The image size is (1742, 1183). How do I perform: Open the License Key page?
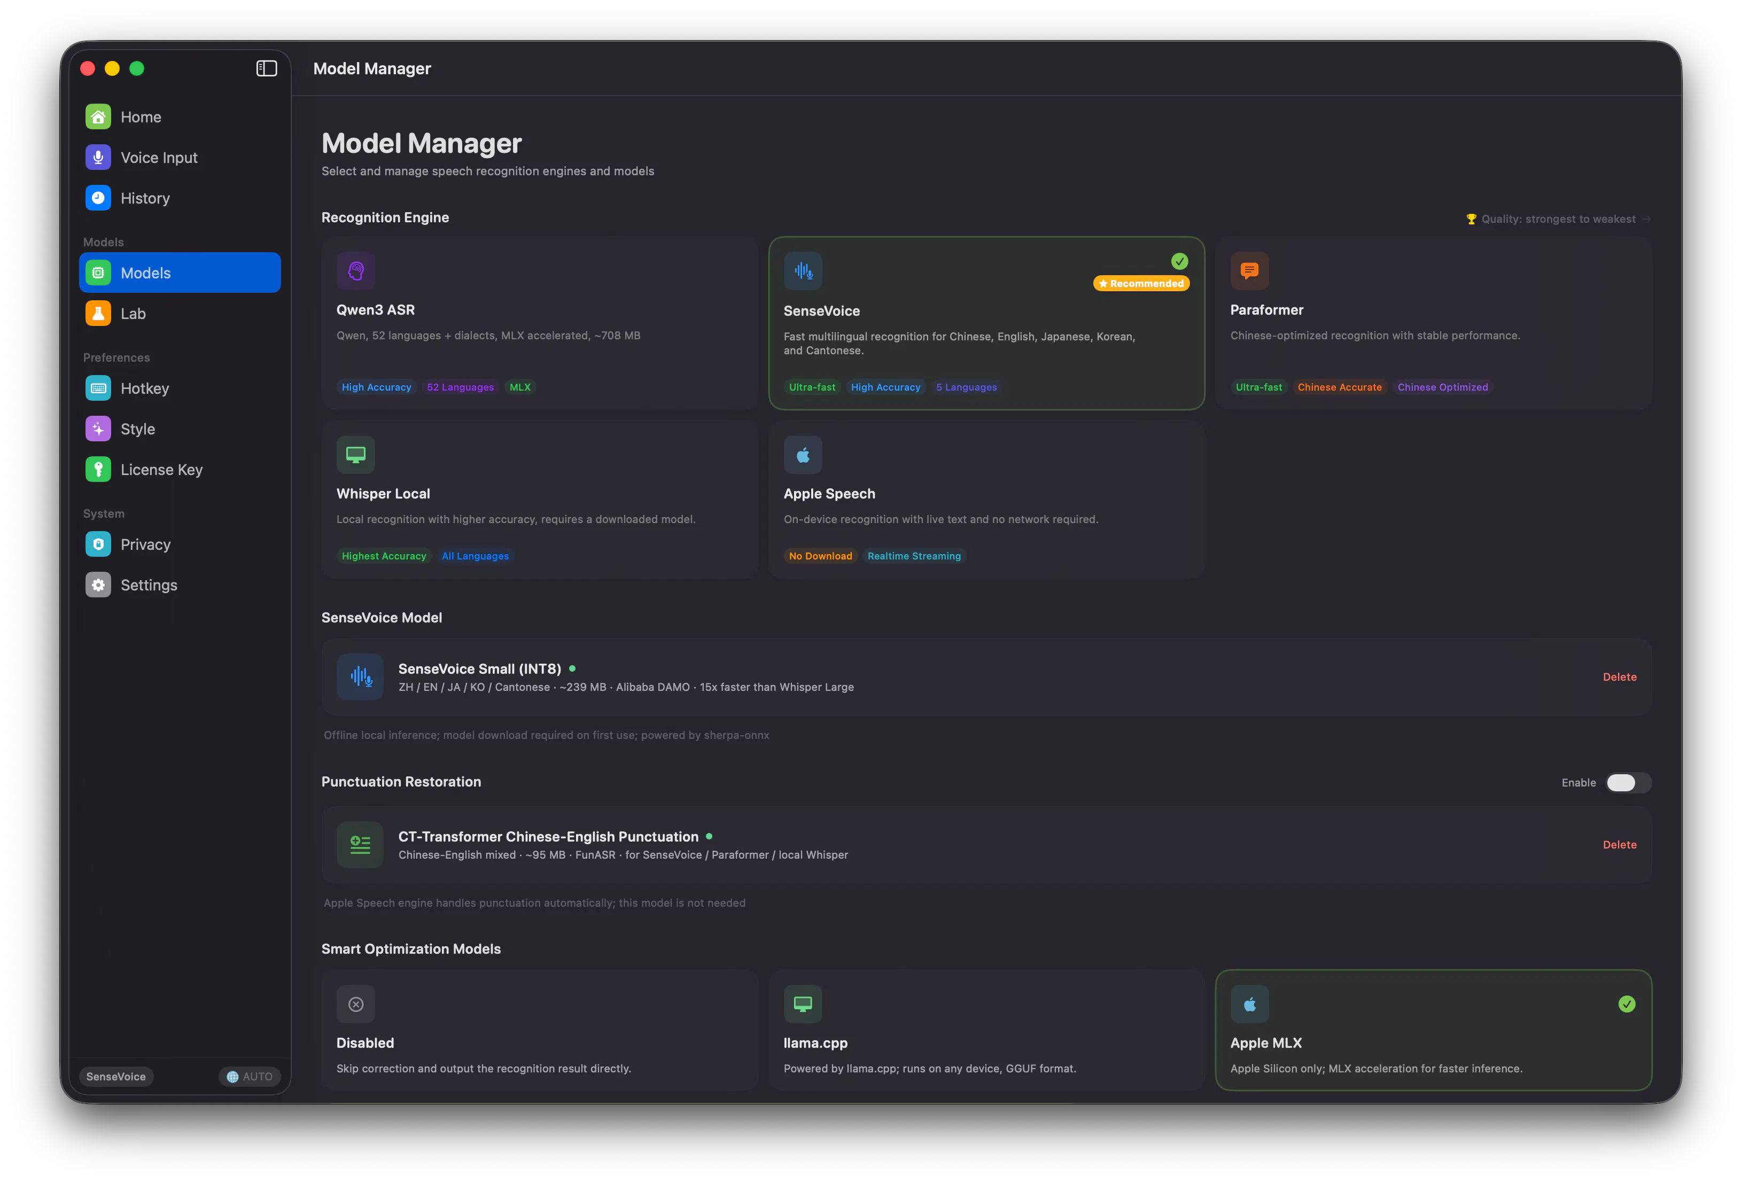pyautogui.click(x=180, y=469)
